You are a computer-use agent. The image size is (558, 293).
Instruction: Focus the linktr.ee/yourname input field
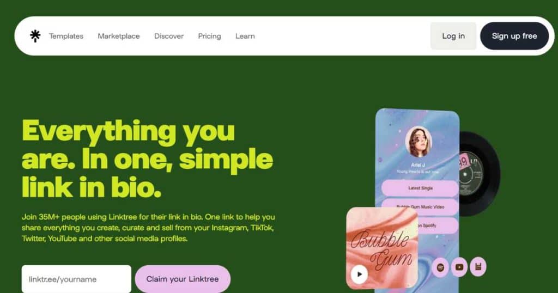coord(76,279)
